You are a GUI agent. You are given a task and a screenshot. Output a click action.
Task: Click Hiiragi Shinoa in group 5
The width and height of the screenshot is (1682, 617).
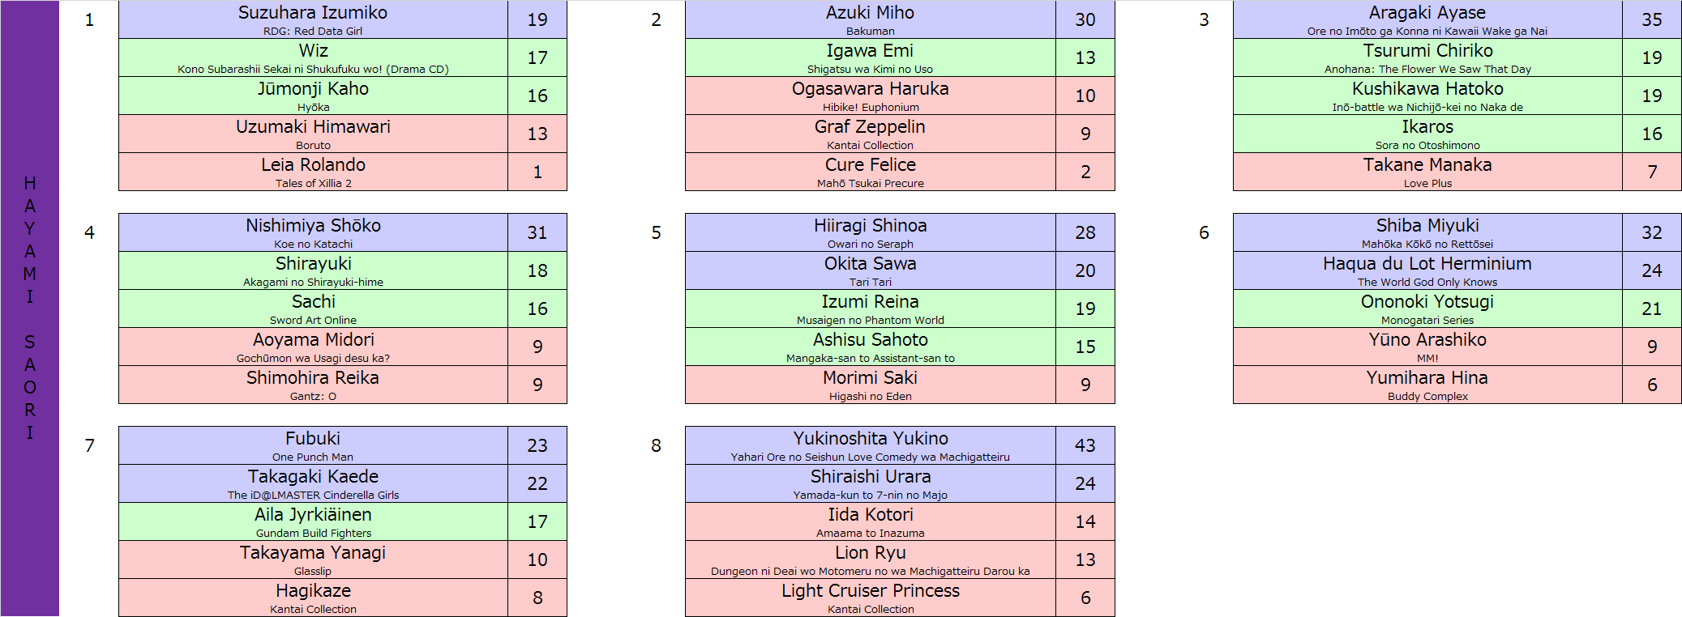point(870,232)
